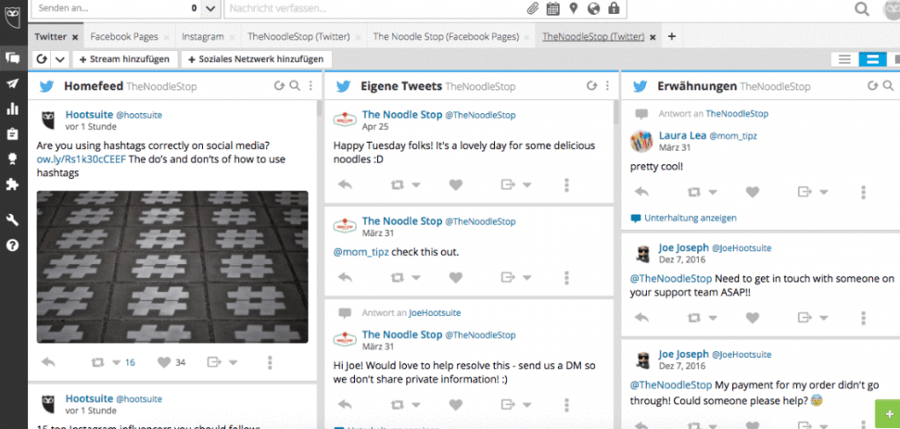
Task: Open the @mom_tipz mention link
Action: [360, 252]
